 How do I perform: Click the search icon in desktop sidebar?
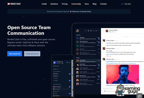click(86, 31)
